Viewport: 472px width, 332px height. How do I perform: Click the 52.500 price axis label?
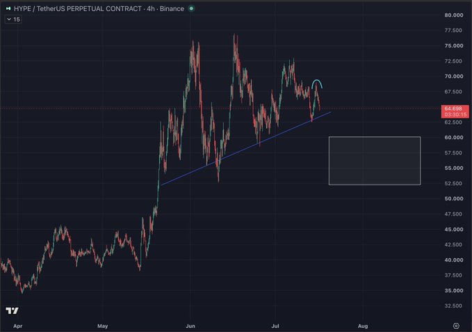[x=454, y=183]
